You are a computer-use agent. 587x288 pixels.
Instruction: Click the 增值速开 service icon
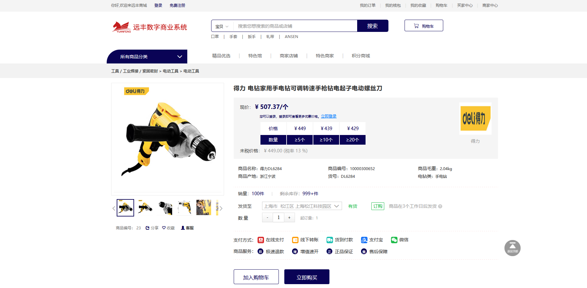click(295, 252)
